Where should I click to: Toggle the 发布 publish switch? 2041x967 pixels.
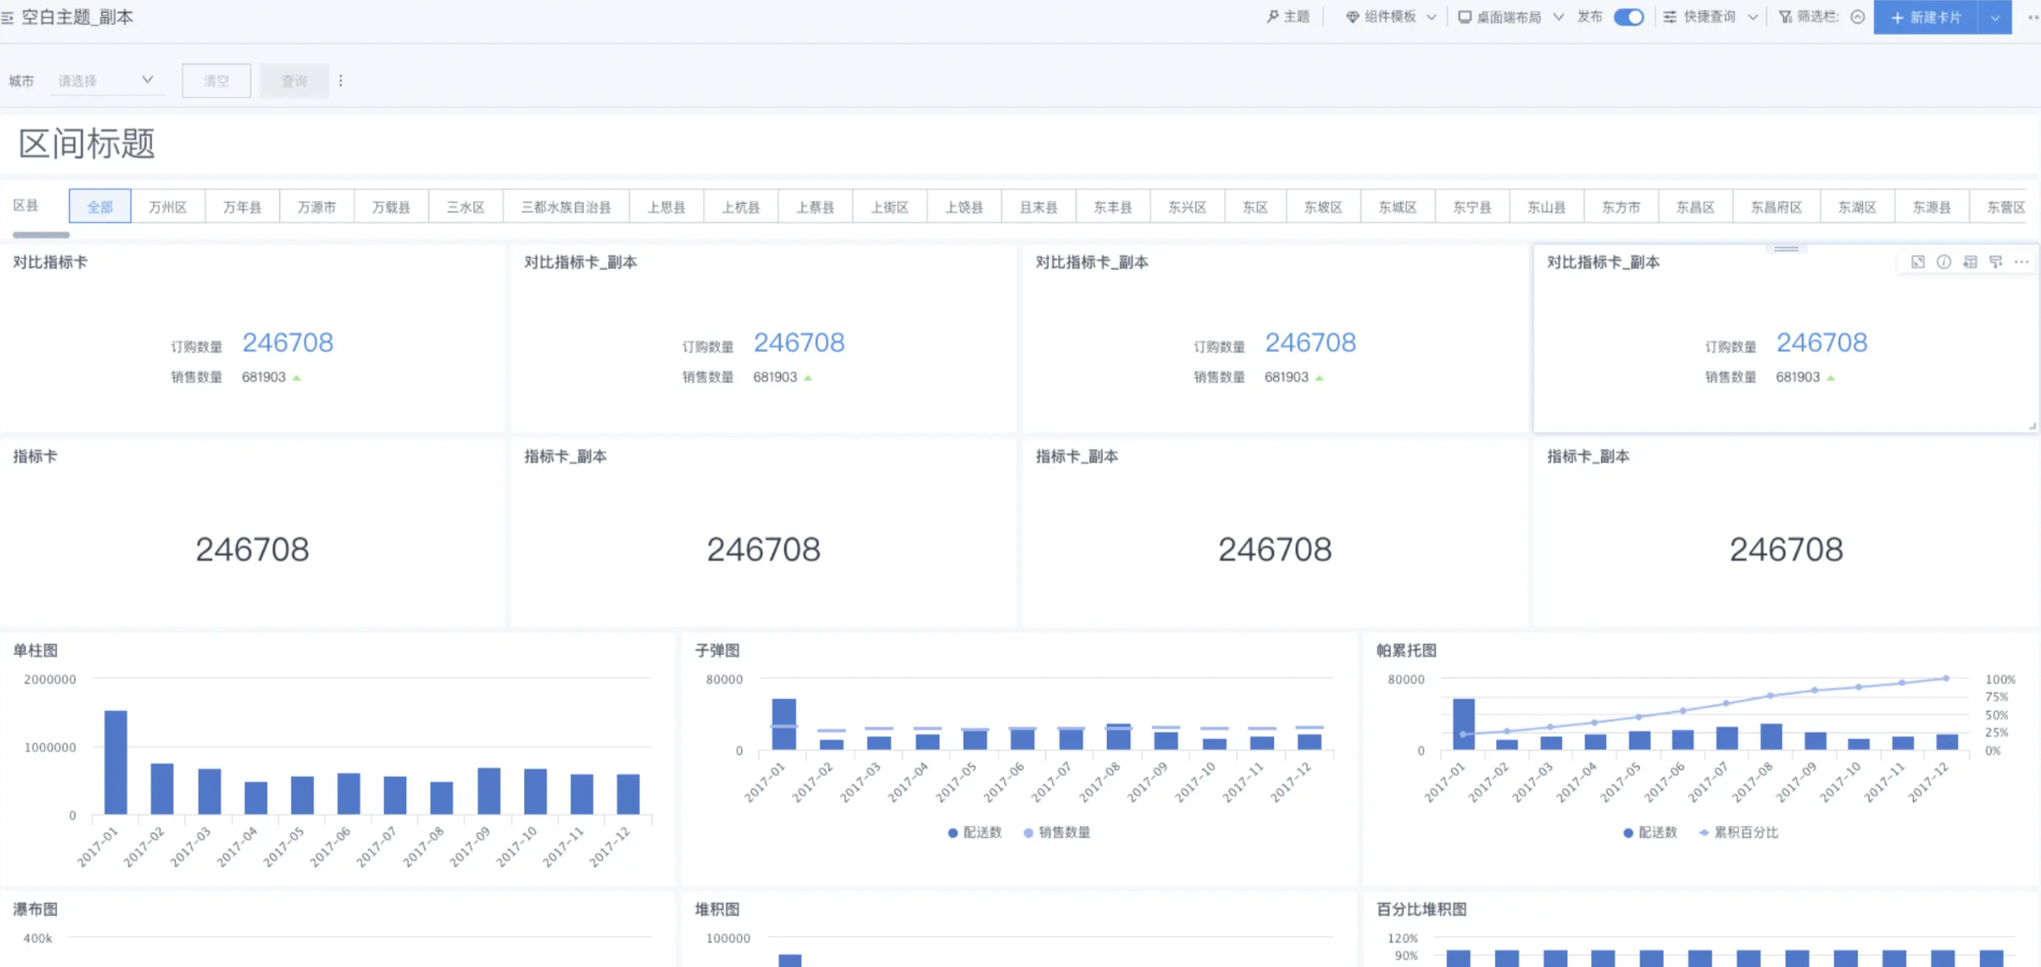point(1628,17)
